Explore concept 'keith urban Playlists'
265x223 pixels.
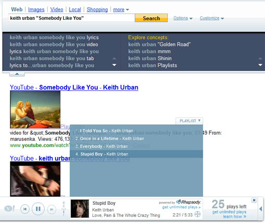coord(153,65)
